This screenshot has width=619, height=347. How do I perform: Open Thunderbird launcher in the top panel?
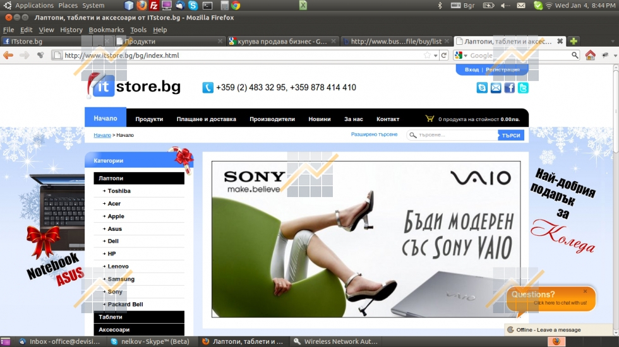[180, 5]
